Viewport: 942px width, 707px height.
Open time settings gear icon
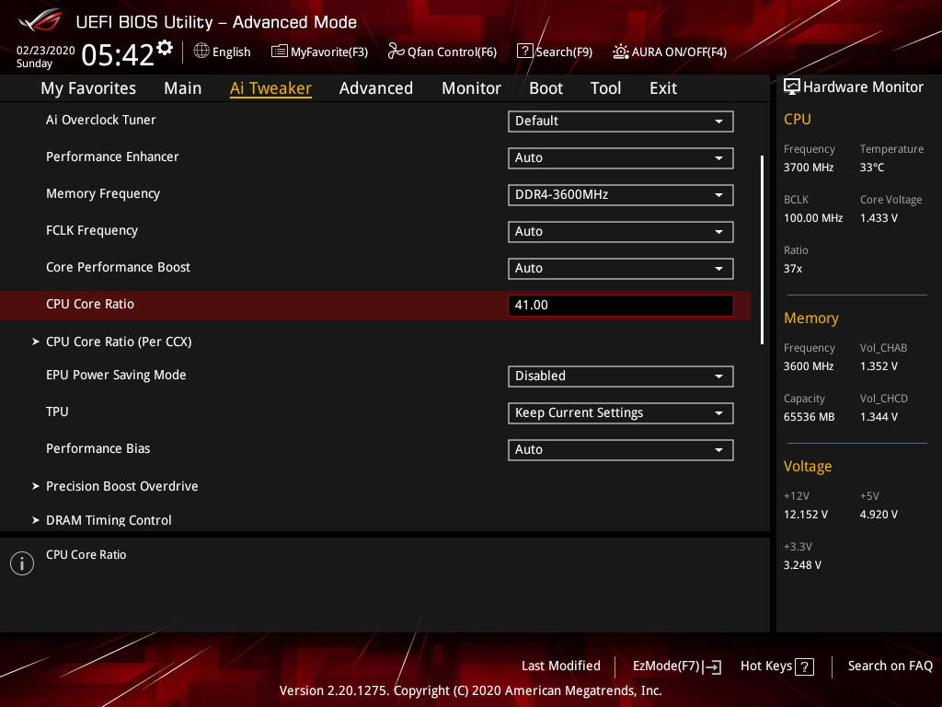coord(165,48)
